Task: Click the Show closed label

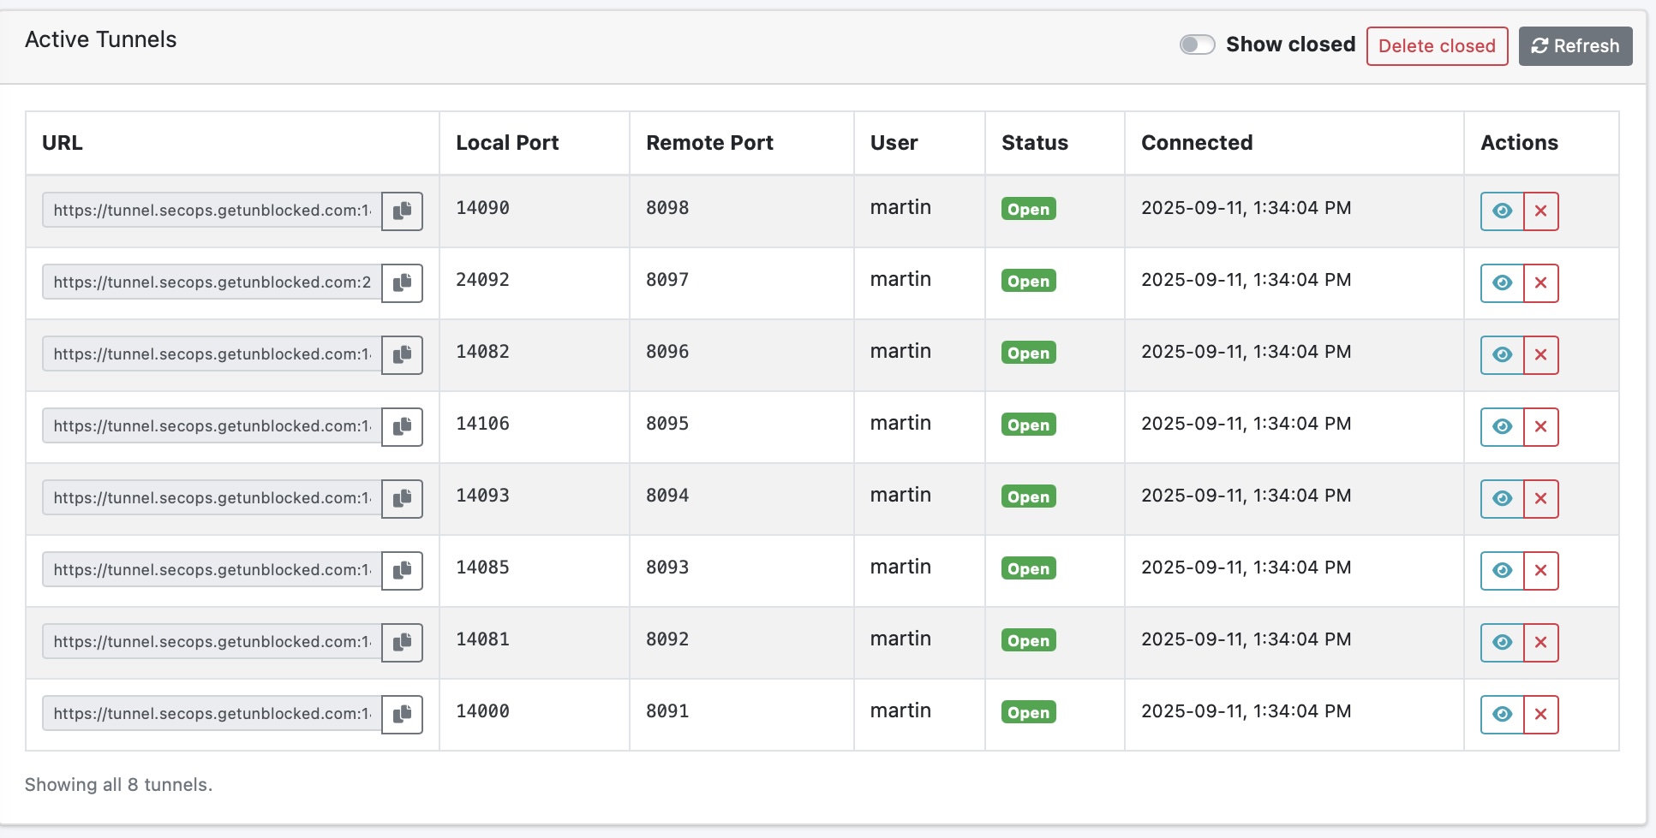Action: (x=1290, y=45)
